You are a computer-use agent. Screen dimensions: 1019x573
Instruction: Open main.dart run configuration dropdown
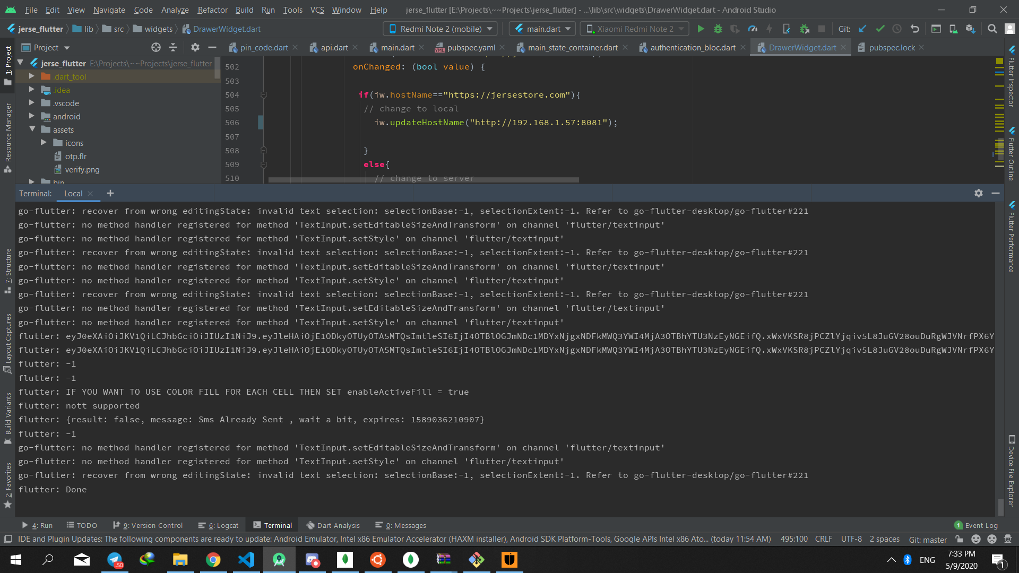[543, 29]
